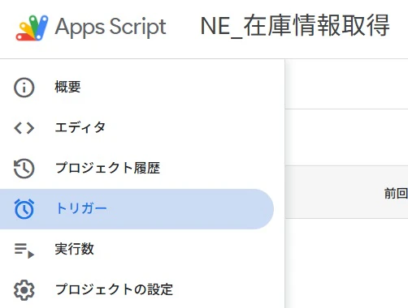Click the gear icon for project settings
Image resolution: width=408 pixels, height=308 pixels.
(x=24, y=290)
